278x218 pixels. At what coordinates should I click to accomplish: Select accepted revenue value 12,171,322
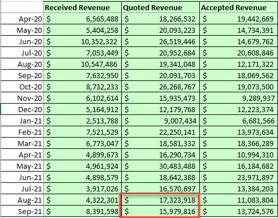point(239,64)
